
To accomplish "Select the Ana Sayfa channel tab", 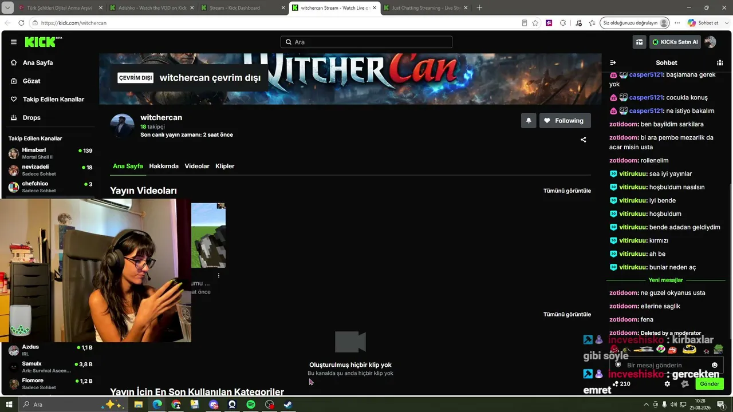I will tap(128, 166).
